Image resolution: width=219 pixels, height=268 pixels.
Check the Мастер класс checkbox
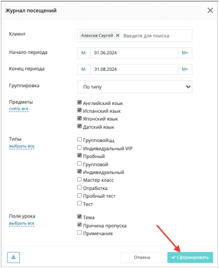click(79, 179)
